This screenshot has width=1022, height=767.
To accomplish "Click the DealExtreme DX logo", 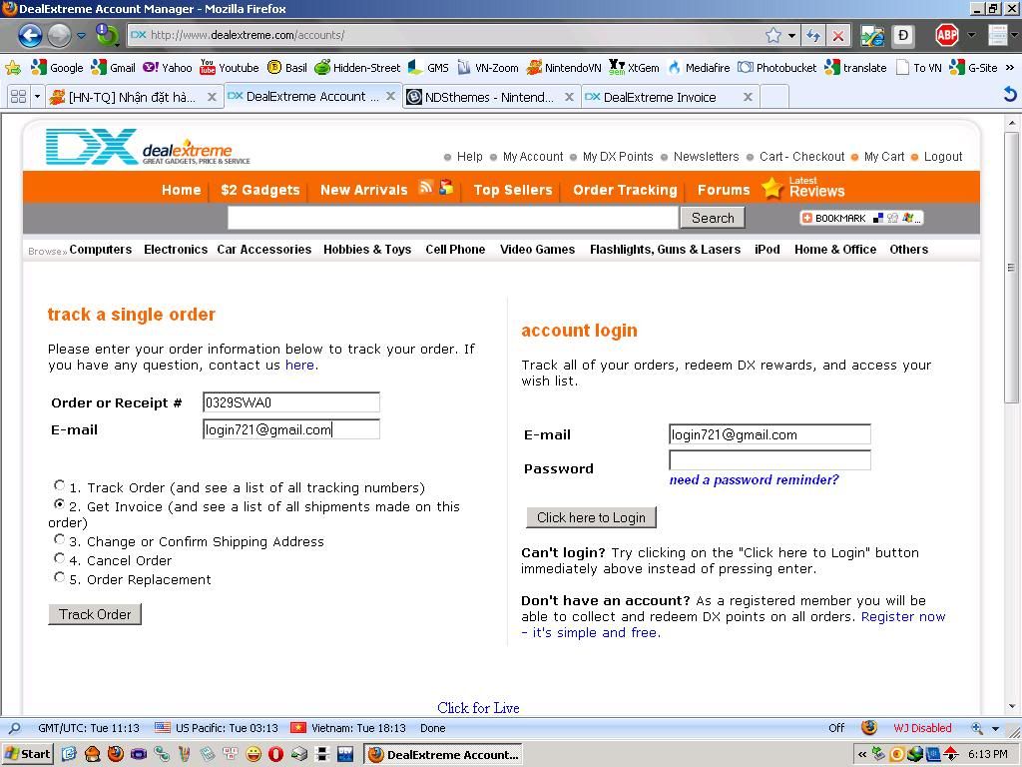I will [148, 148].
